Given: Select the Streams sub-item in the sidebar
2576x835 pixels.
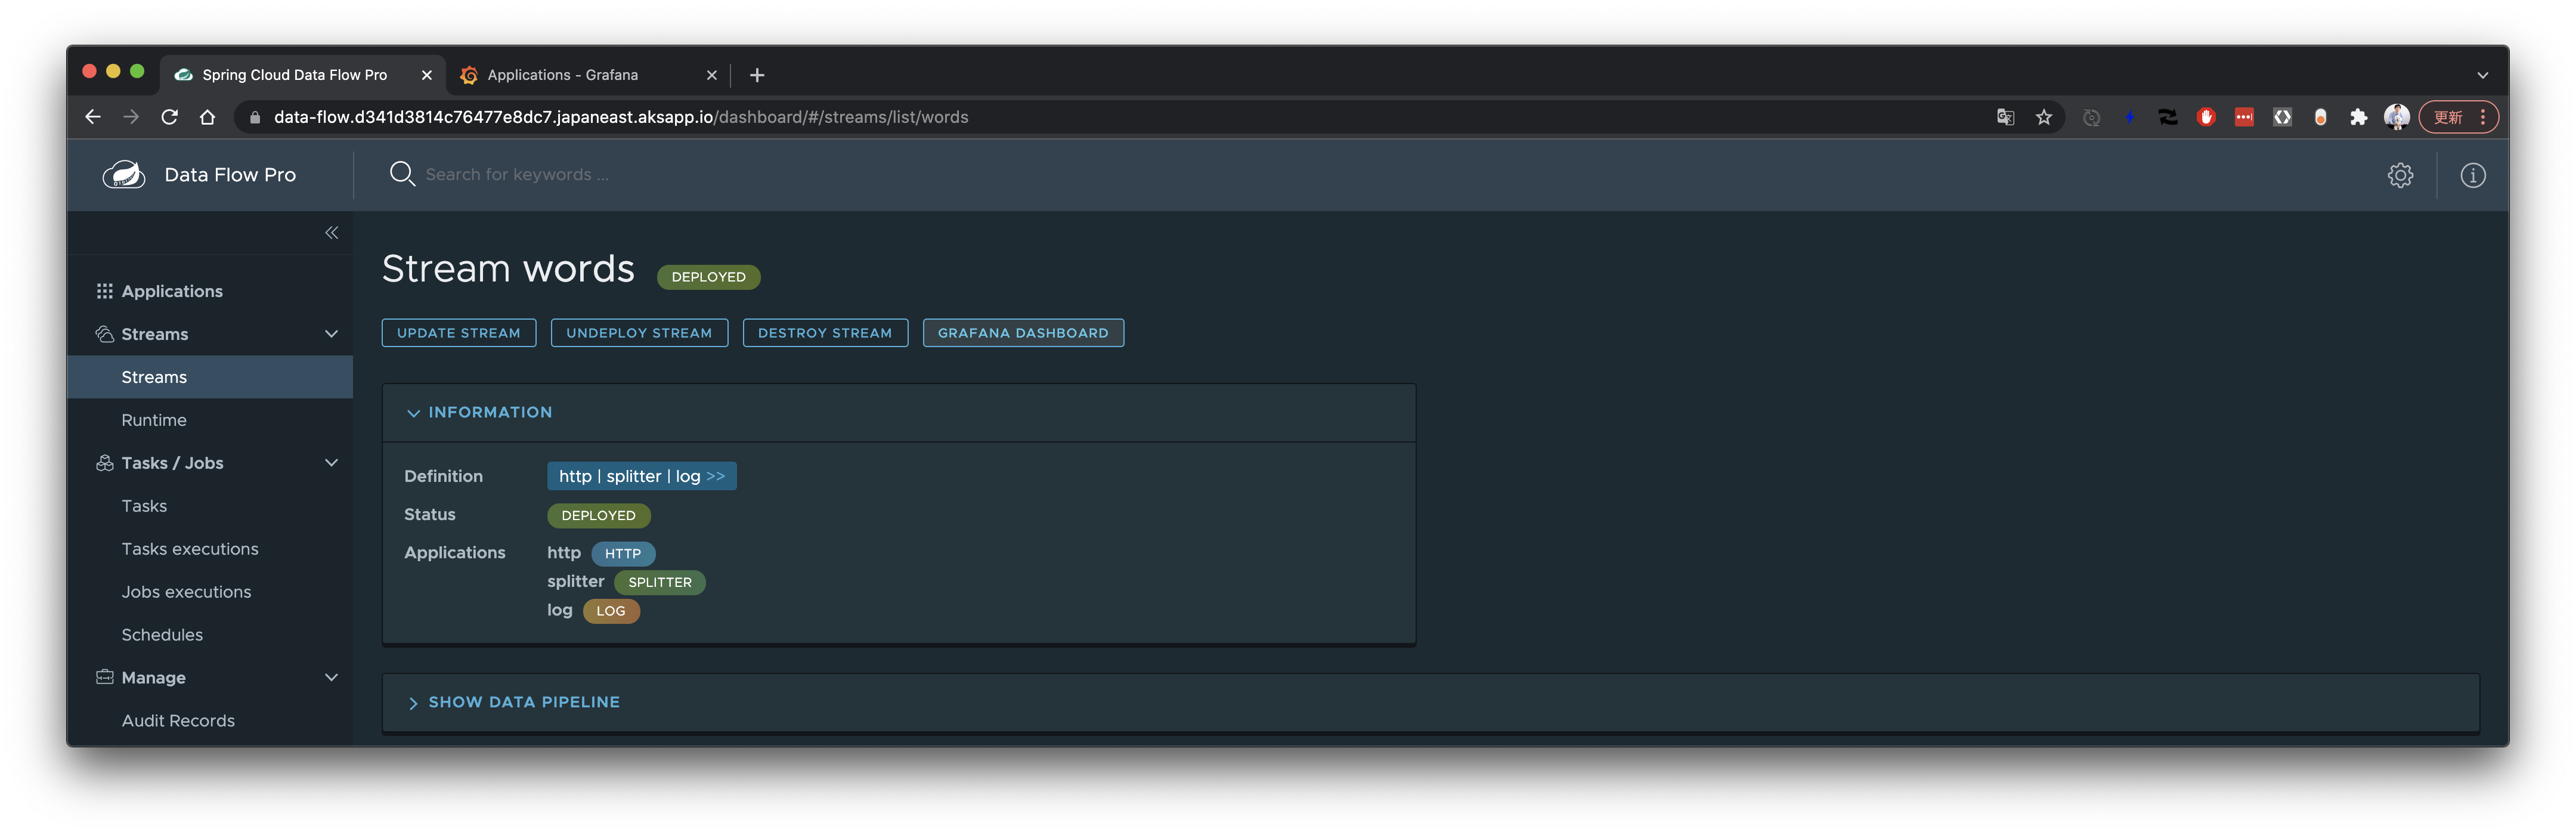Looking at the screenshot, I should [210, 377].
